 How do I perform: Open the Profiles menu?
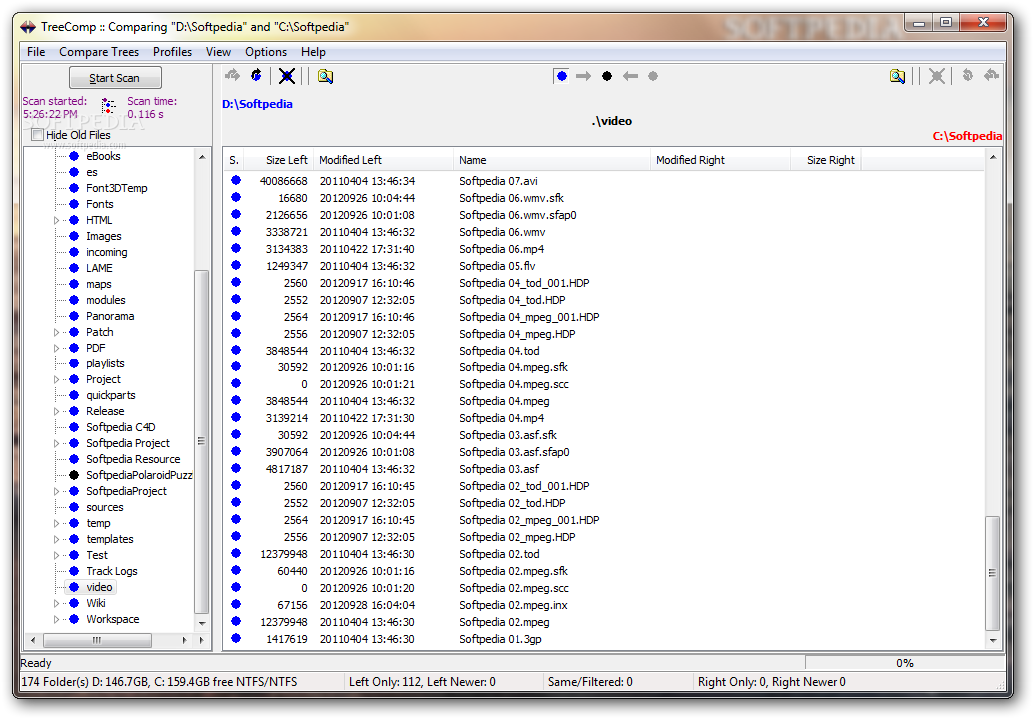pyautogui.click(x=172, y=51)
